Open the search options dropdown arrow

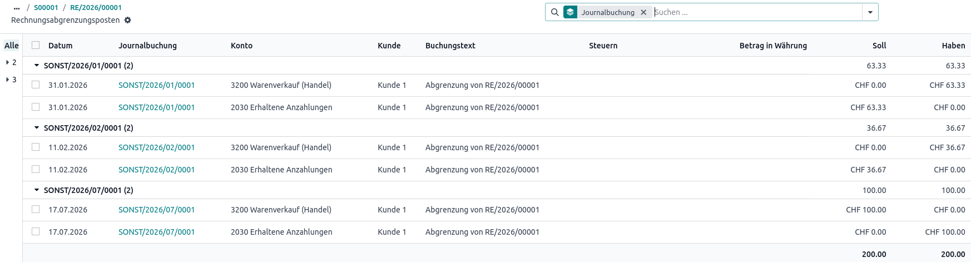click(870, 12)
